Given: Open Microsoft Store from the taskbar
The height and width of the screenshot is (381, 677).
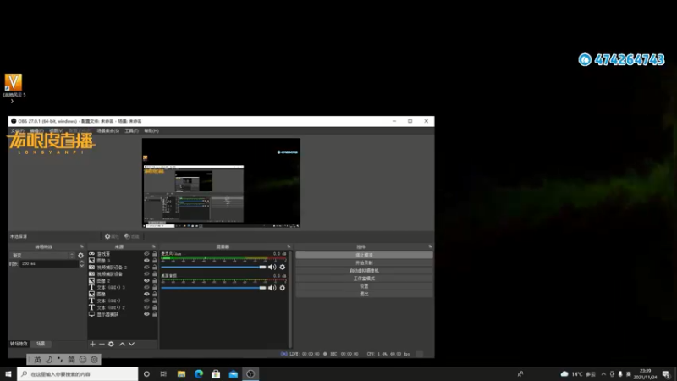Looking at the screenshot, I should tap(216, 374).
